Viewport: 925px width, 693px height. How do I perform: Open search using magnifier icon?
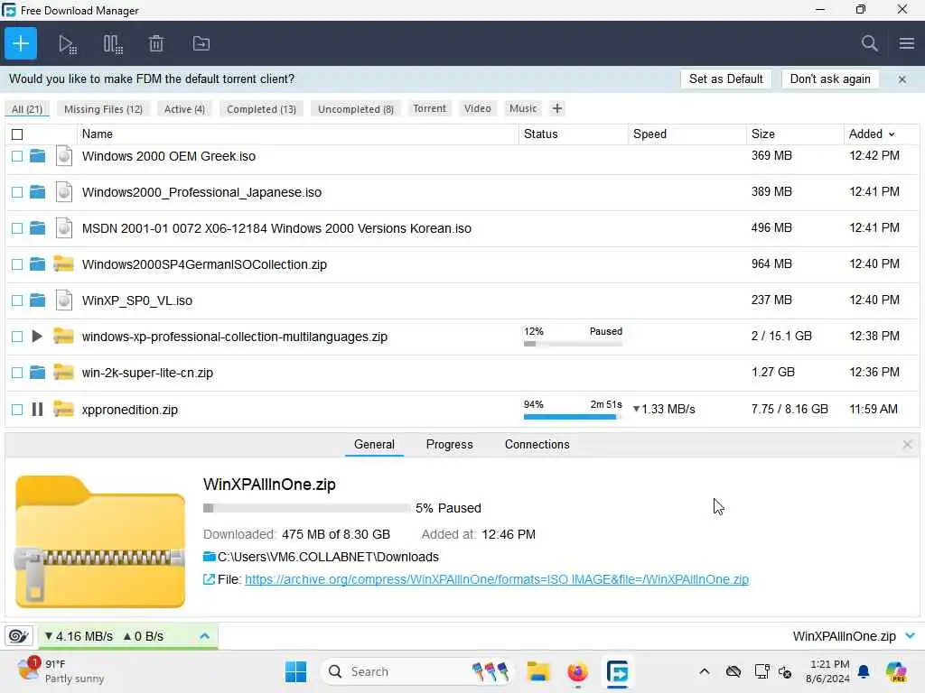[x=869, y=43]
